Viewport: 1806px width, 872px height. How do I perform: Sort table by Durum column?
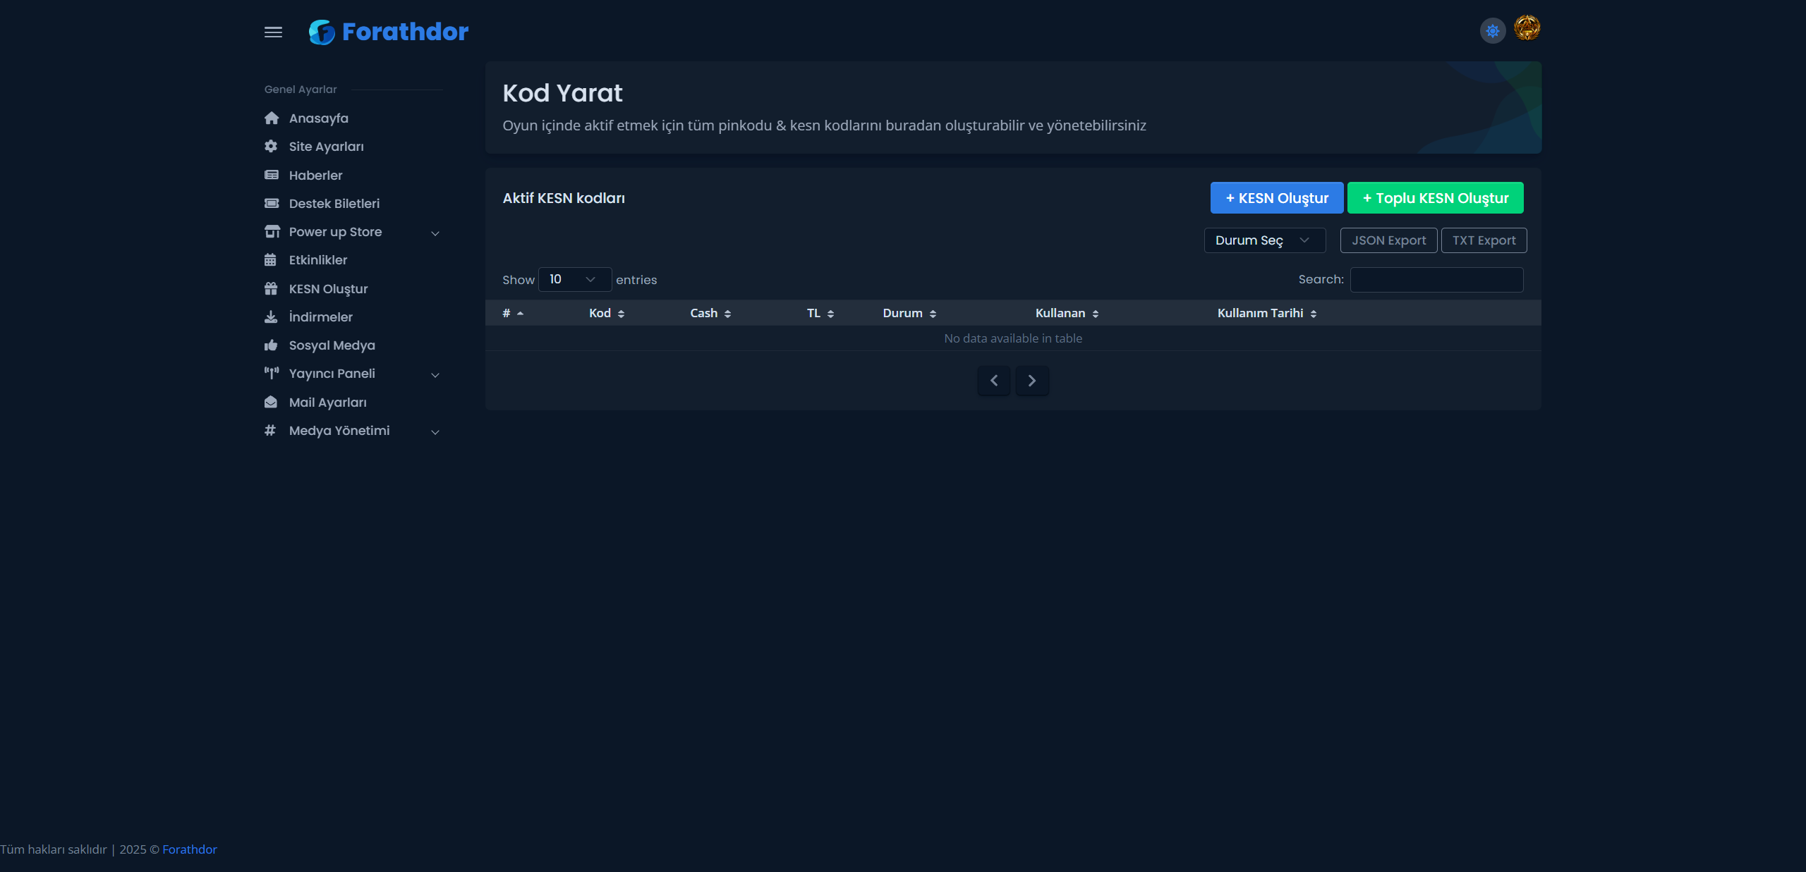[909, 313]
